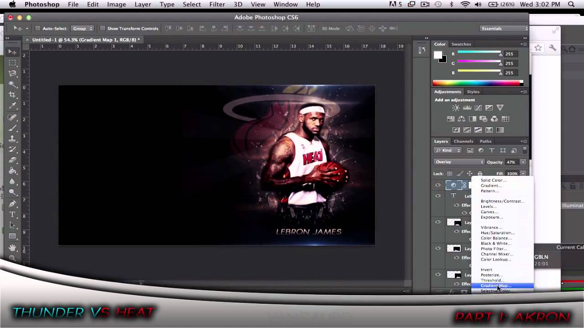Image resolution: width=584 pixels, height=328 pixels.
Task: Switch to the Channels tab
Action: click(463, 141)
